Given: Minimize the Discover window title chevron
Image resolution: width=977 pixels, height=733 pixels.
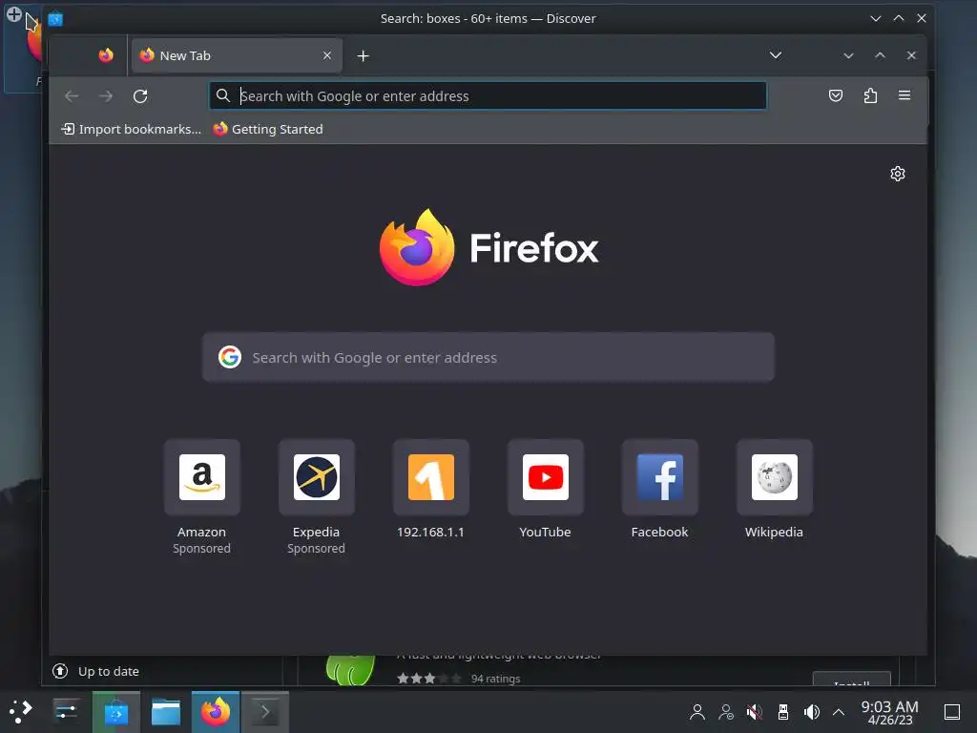Looking at the screenshot, I should pos(876,18).
